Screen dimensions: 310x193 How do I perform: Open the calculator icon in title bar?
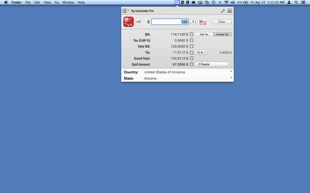(229, 11)
